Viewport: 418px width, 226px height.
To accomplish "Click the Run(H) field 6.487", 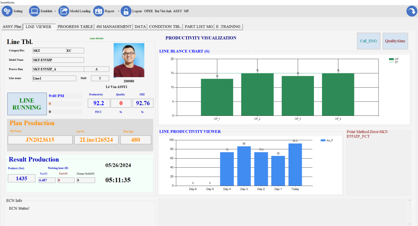I will [47, 180].
